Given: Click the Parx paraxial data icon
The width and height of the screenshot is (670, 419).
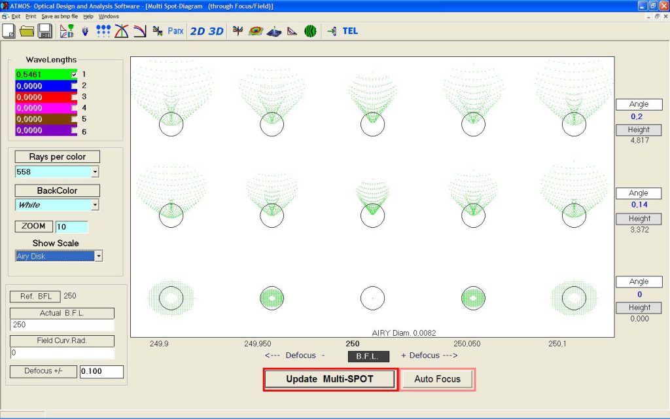Looking at the screenshot, I should coord(175,31).
